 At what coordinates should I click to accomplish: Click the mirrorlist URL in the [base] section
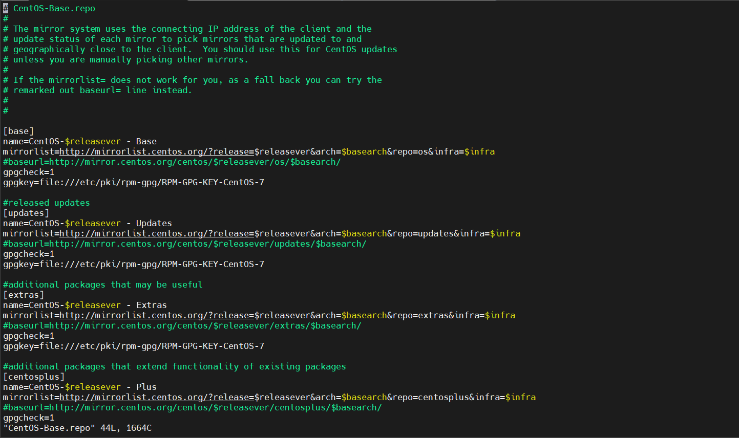click(x=156, y=151)
